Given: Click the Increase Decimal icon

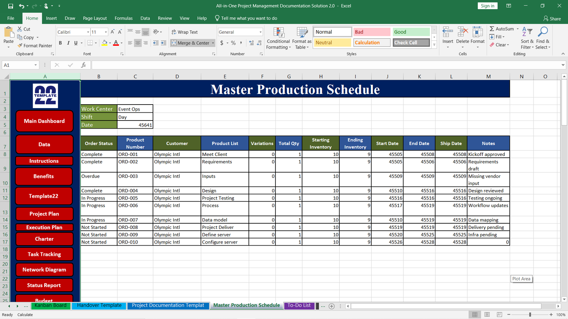Looking at the screenshot, I should tap(251, 43).
